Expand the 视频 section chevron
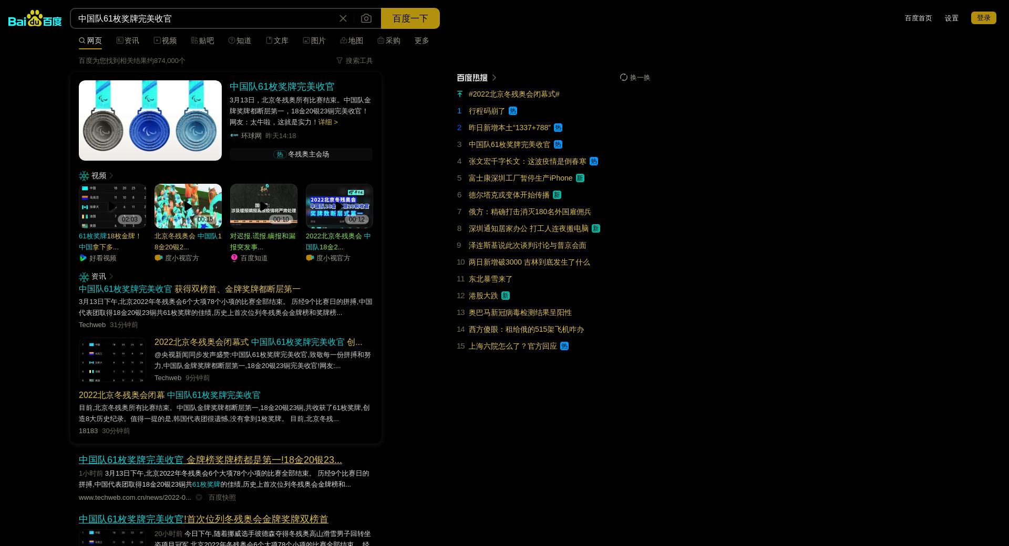This screenshot has width=1009, height=546. [x=111, y=175]
